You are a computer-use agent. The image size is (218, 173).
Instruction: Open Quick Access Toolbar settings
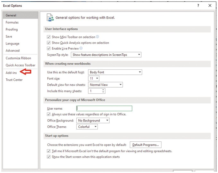(x=20, y=65)
